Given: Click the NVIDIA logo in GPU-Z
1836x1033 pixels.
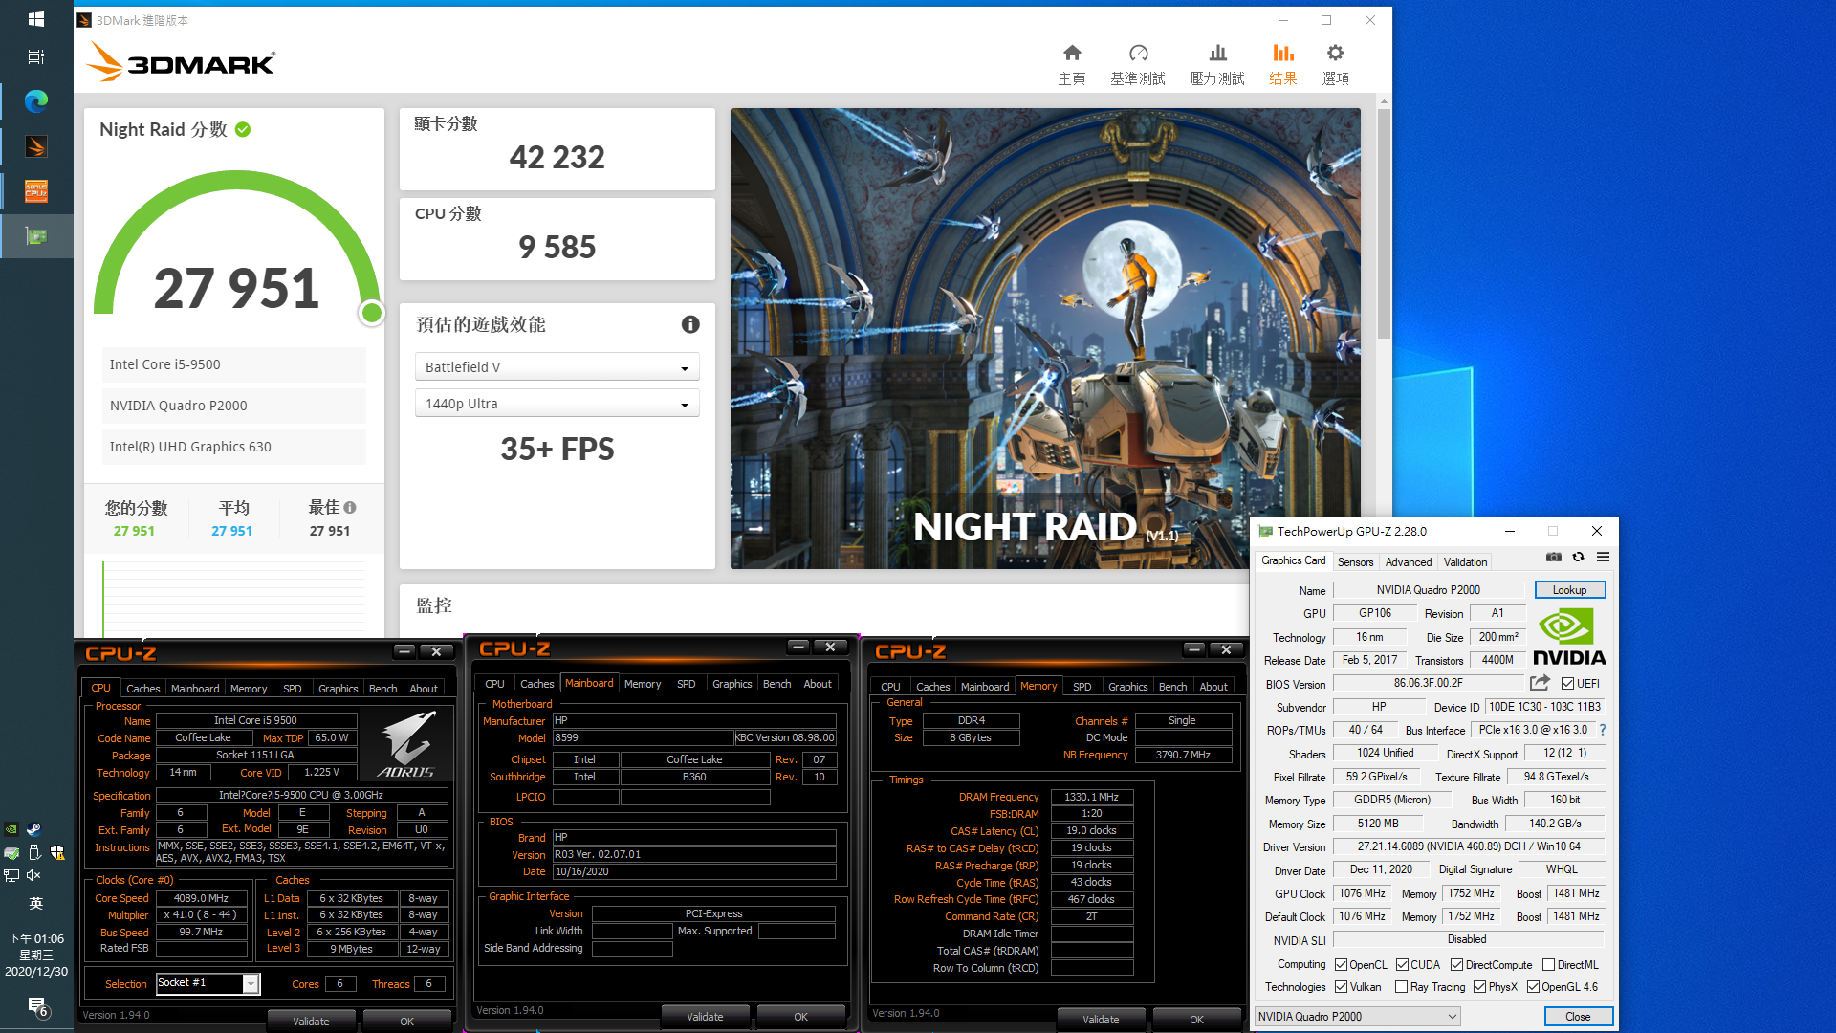Looking at the screenshot, I should pyautogui.click(x=1569, y=638).
